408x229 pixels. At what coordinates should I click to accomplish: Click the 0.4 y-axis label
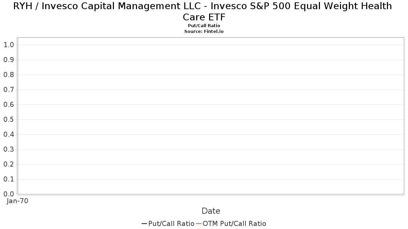coord(8,134)
